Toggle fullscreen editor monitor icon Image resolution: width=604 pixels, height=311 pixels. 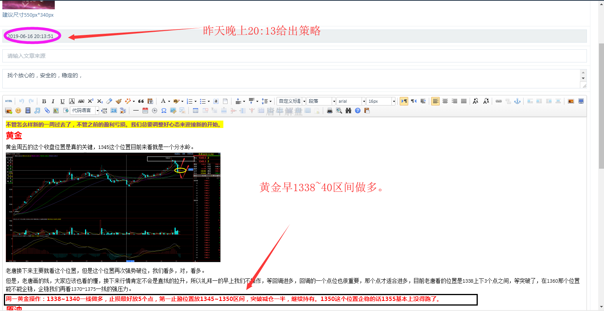point(581,101)
